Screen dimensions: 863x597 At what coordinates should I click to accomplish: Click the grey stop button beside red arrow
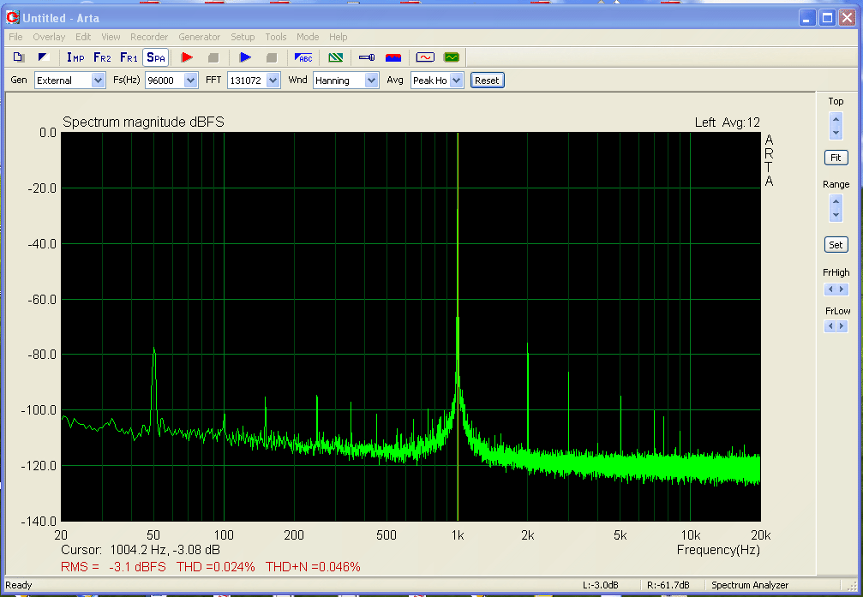coord(213,57)
